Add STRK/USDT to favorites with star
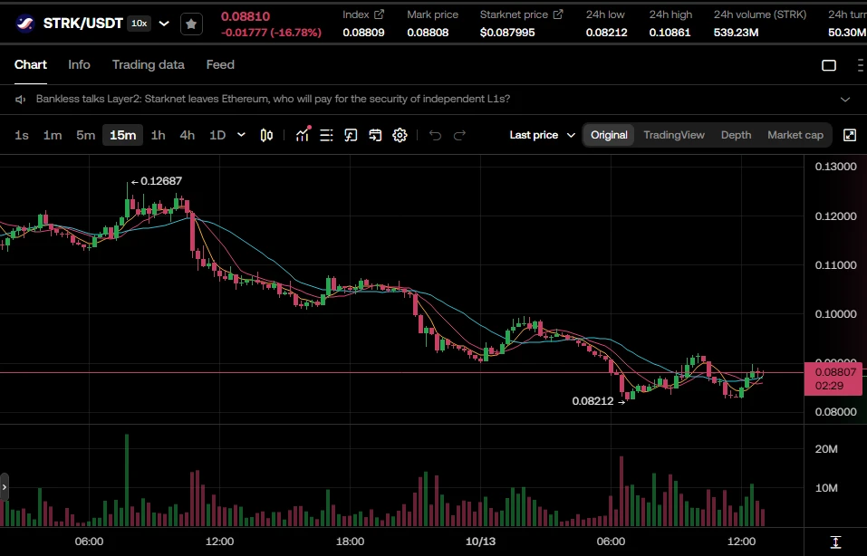 [191, 24]
